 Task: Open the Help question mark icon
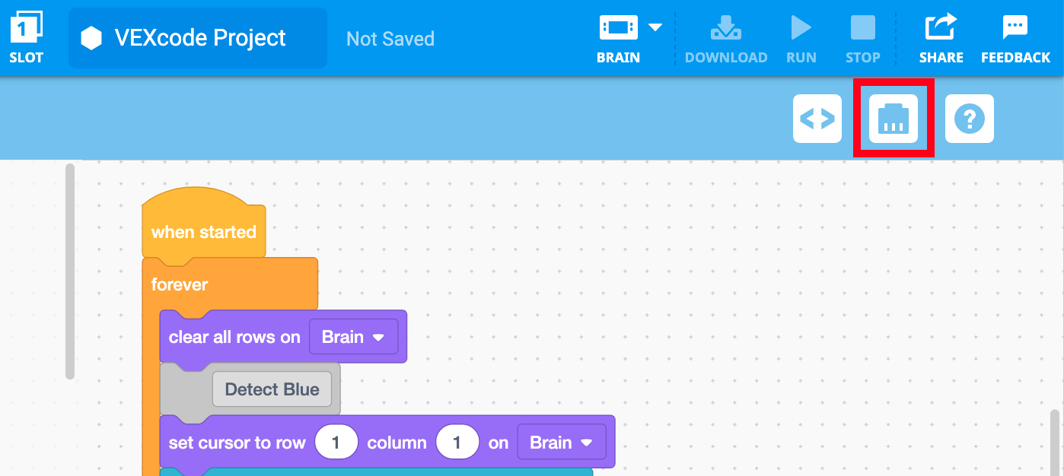[x=969, y=119]
